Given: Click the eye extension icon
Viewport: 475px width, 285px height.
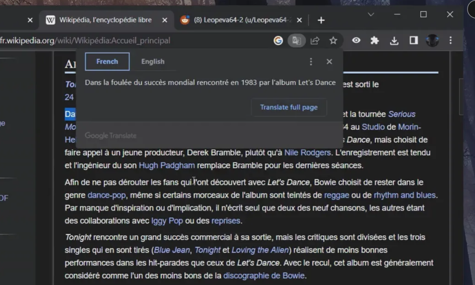Looking at the screenshot, I should tap(356, 41).
